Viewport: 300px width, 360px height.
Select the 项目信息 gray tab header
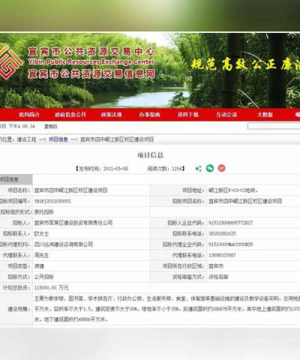(x=16, y=179)
